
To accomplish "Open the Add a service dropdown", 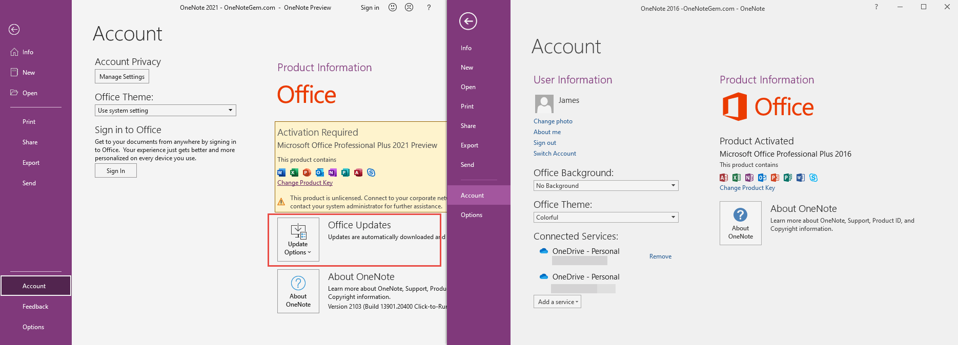I will tap(557, 302).
